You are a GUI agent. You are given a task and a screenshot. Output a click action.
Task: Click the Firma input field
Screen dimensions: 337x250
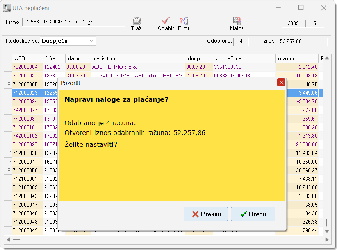(x=73, y=22)
